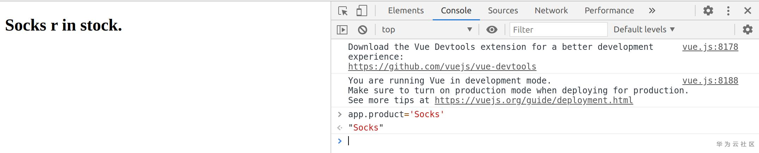The height and width of the screenshot is (153, 759).
Task: Expand the Default levels dropdown
Action: pyautogui.click(x=644, y=29)
